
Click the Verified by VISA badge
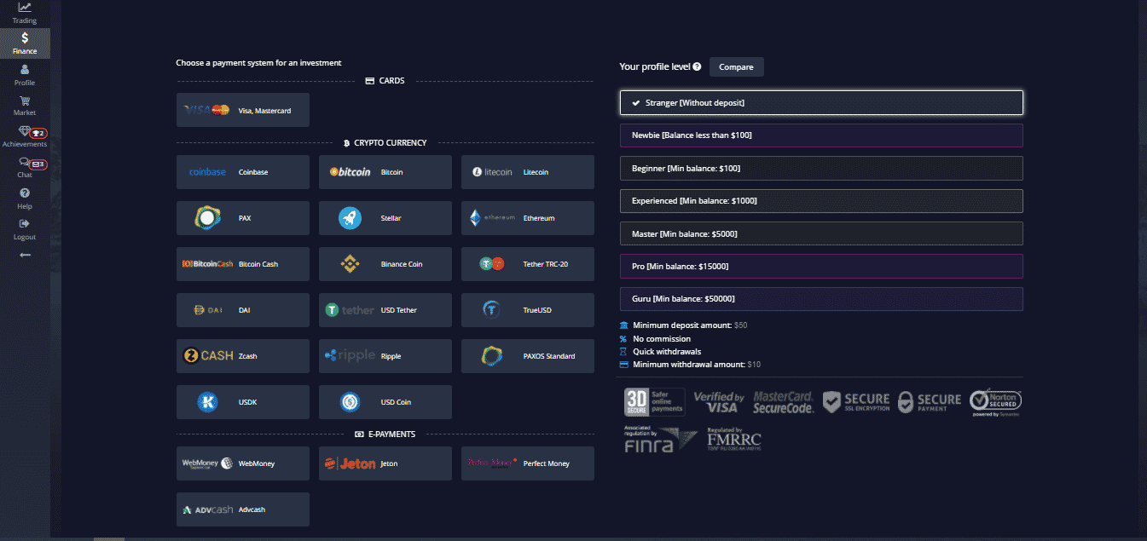coord(719,402)
